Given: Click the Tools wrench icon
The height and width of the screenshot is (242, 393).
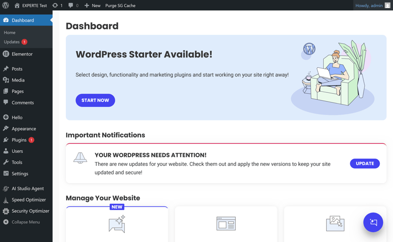Looking at the screenshot, I should (6, 162).
